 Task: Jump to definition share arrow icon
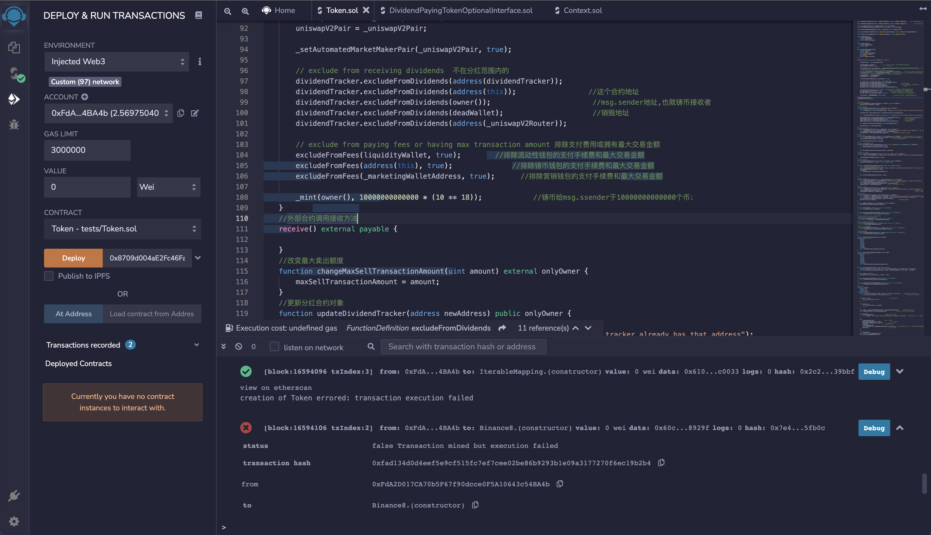pyautogui.click(x=502, y=328)
